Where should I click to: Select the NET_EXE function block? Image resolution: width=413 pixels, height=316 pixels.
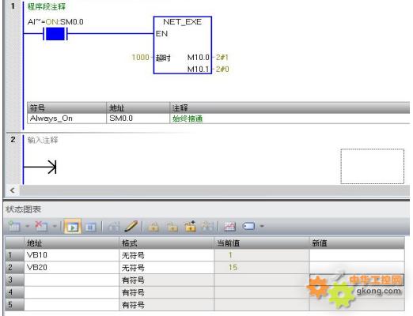[183, 45]
